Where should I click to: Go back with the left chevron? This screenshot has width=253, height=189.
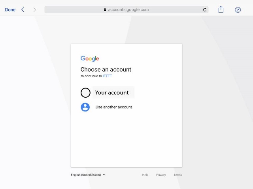click(x=23, y=9)
